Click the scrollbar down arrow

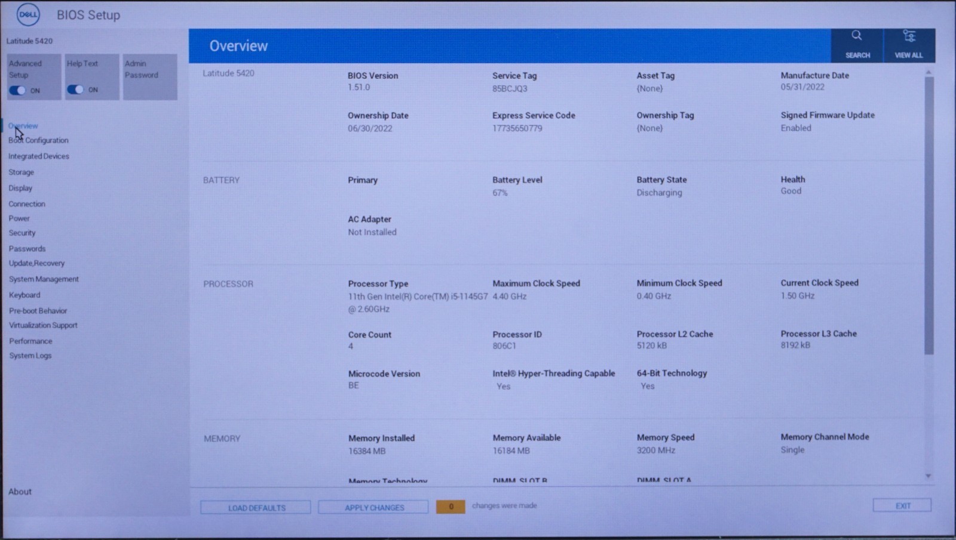click(929, 476)
